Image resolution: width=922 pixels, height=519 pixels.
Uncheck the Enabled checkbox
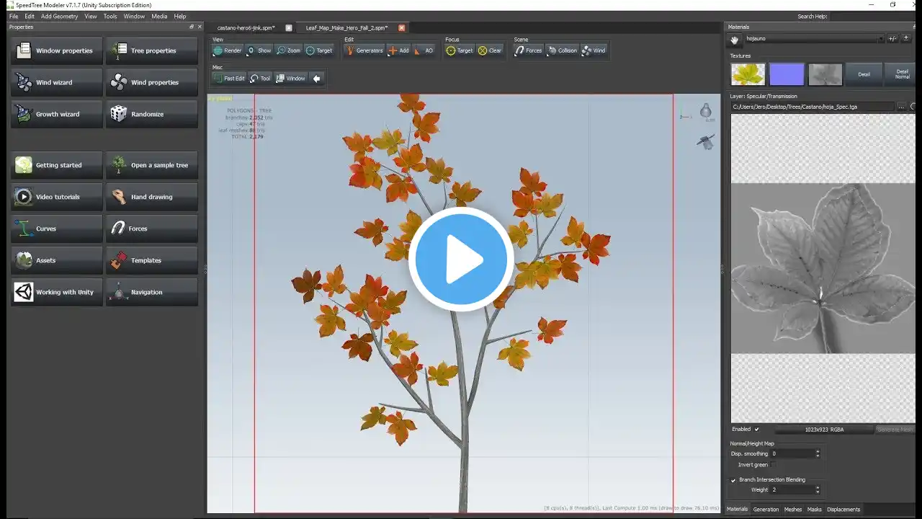click(756, 429)
